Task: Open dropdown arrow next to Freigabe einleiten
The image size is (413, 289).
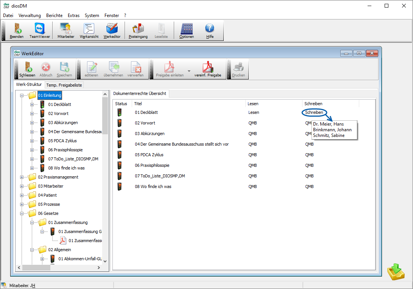Action: point(189,71)
